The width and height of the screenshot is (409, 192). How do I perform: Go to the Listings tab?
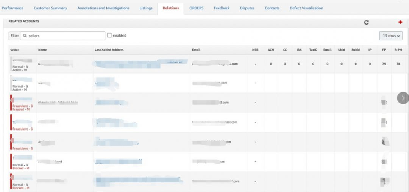pos(146,8)
